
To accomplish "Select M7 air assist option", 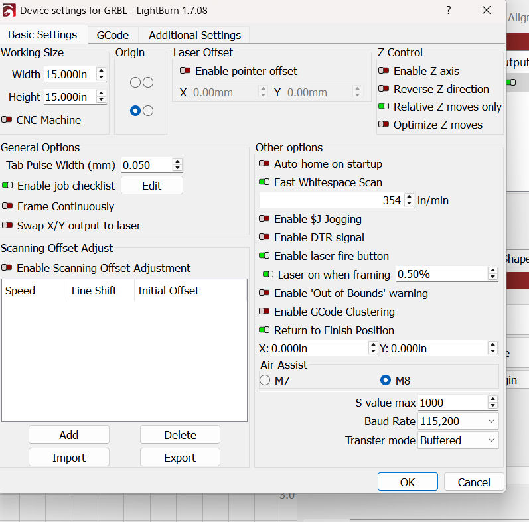I will click(x=265, y=380).
